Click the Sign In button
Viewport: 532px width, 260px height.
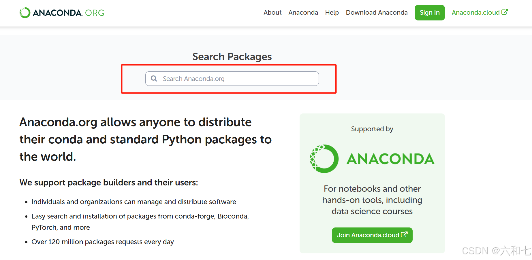[x=430, y=13]
